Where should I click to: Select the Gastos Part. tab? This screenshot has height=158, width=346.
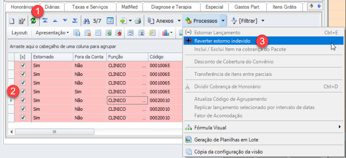248,7
